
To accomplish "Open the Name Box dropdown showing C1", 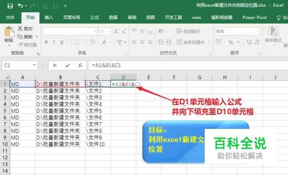I will click(x=34, y=65).
